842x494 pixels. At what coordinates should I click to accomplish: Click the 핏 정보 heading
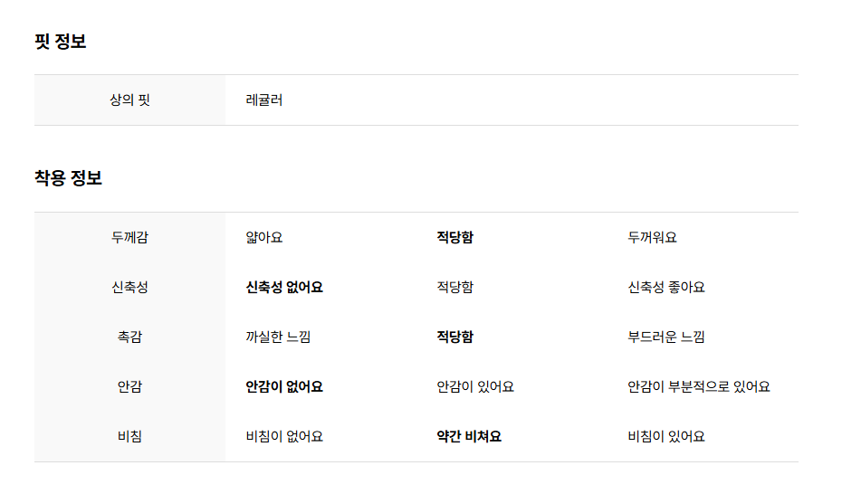click(60, 42)
